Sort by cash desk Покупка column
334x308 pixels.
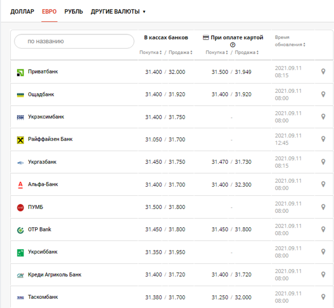pos(151,52)
